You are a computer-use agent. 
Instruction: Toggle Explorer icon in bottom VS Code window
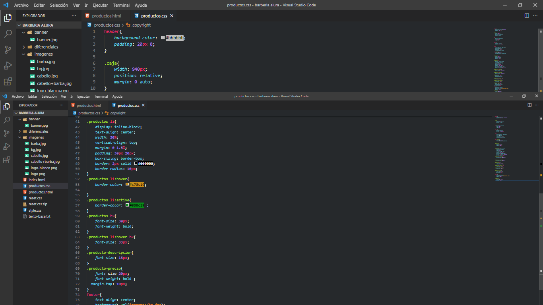click(x=7, y=106)
